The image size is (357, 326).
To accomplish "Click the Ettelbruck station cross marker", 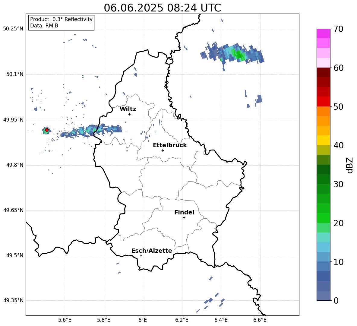I will pos(163,150).
